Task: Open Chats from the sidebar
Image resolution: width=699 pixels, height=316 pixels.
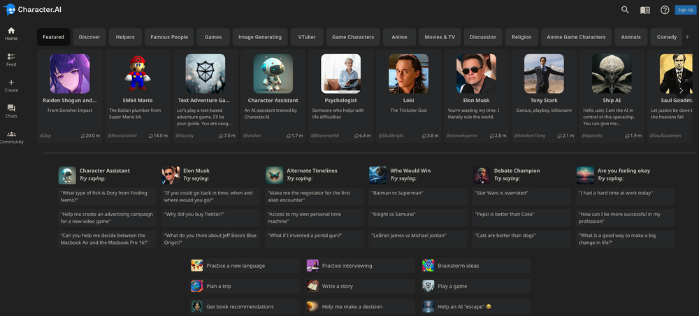Action: point(11,111)
